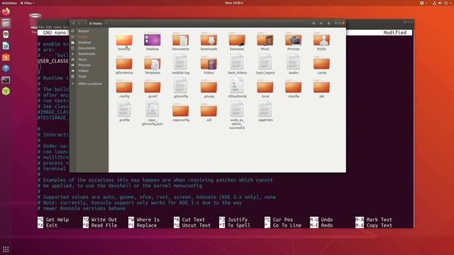Go back with the Files back arrow
Image resolution: width=454 pixels, height=255 pixels.
(74, 23)
